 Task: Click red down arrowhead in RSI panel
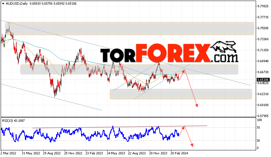192,145
